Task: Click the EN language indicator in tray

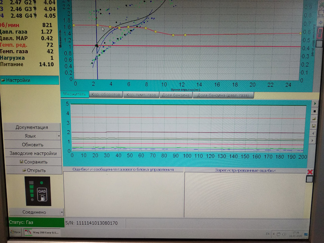Action: pyautogui.click(x=268, y=234)
